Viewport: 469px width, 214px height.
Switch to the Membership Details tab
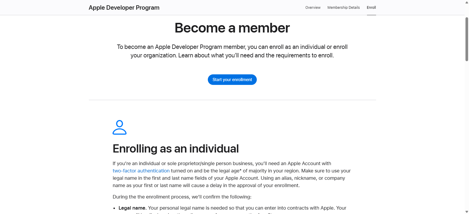pos(344,8)
